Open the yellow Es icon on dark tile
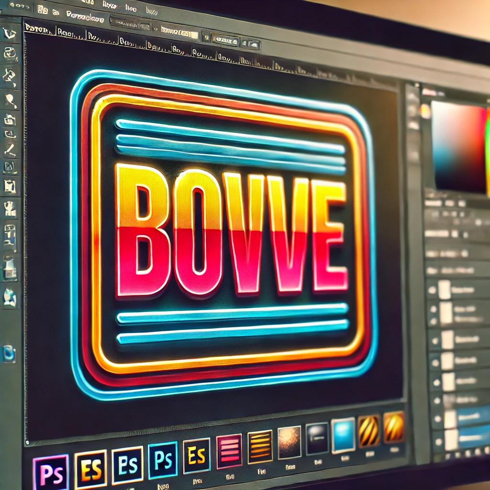 coord(196,456)
